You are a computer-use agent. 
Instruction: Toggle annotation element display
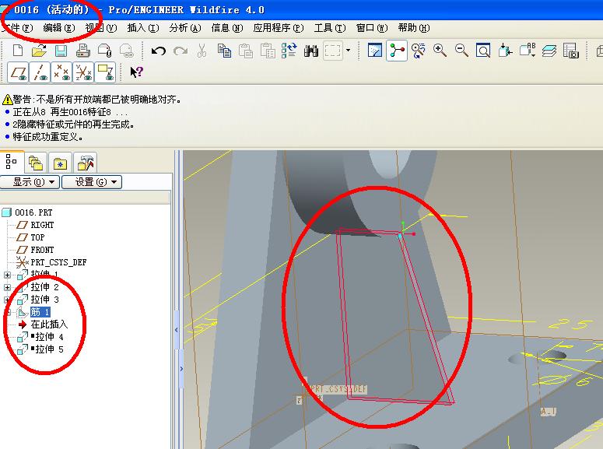point(105,72)
